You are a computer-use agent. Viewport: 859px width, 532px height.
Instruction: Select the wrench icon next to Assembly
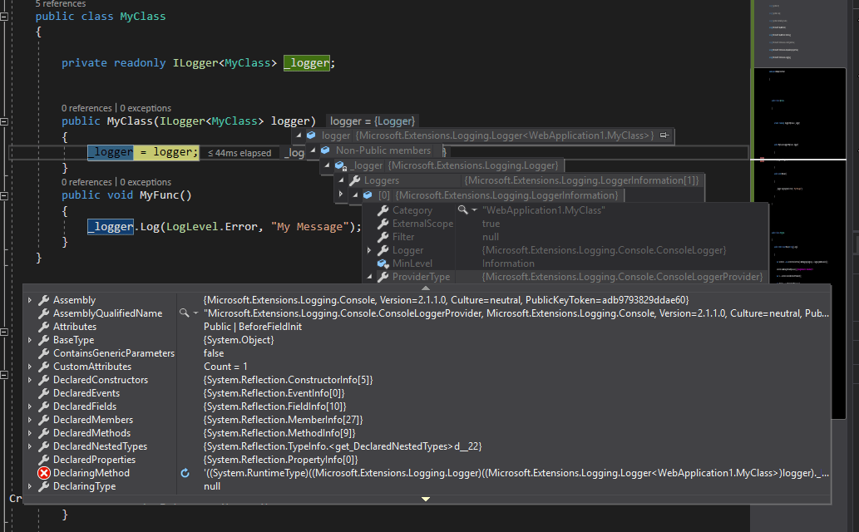click(44, 299)
